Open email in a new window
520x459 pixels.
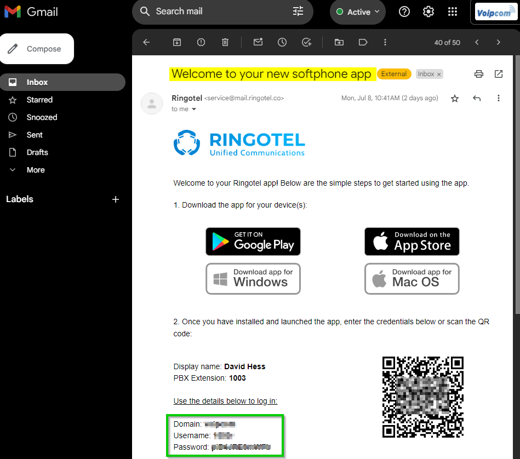[x=499, y=74]
